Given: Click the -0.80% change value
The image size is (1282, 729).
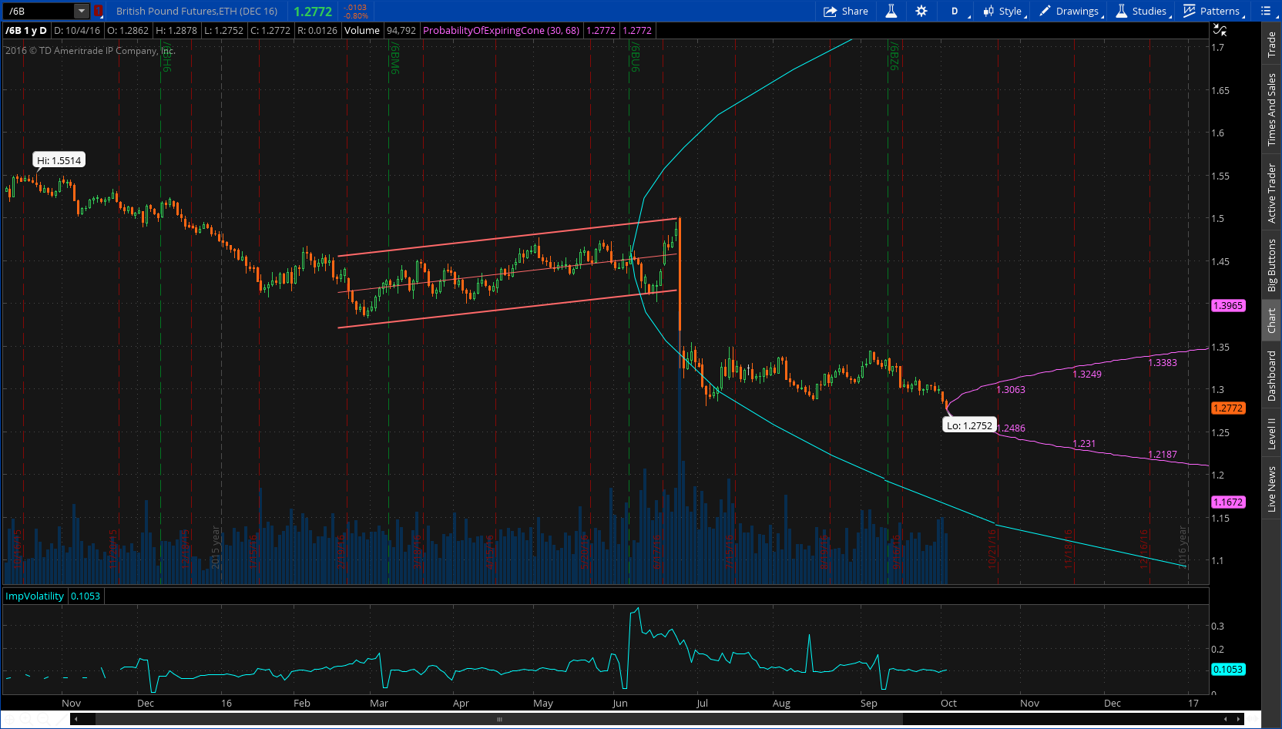Looking at the screenshot, I should tap(356, 15).
